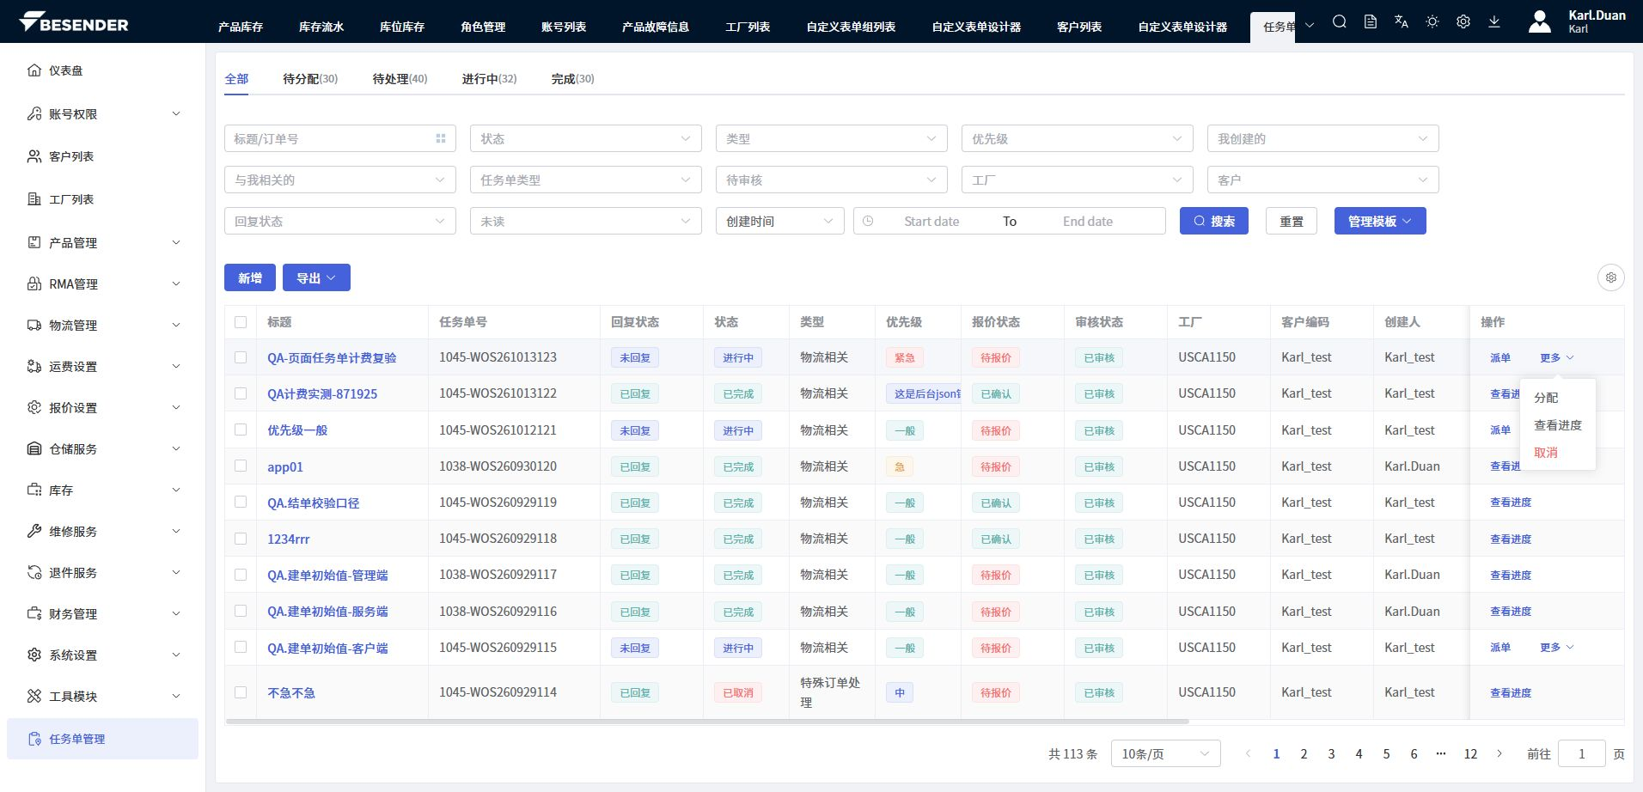The image size is (1643, 792).
Task: Click the Start date input field
Action: point(931,221)
